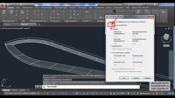Click the New drawing icon in quick access toolbar
This screenshot has width=175, height=98.
pyautogui.click(x=8, y=5)
